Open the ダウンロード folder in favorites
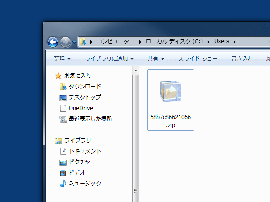 (85, 86)
